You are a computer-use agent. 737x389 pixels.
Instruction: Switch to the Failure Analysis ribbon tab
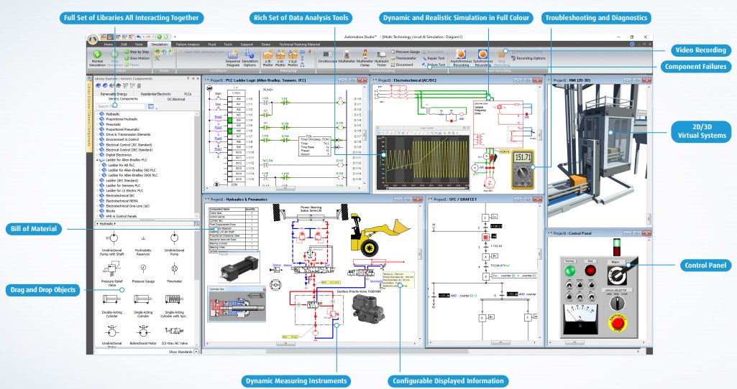tap(186, 44)
